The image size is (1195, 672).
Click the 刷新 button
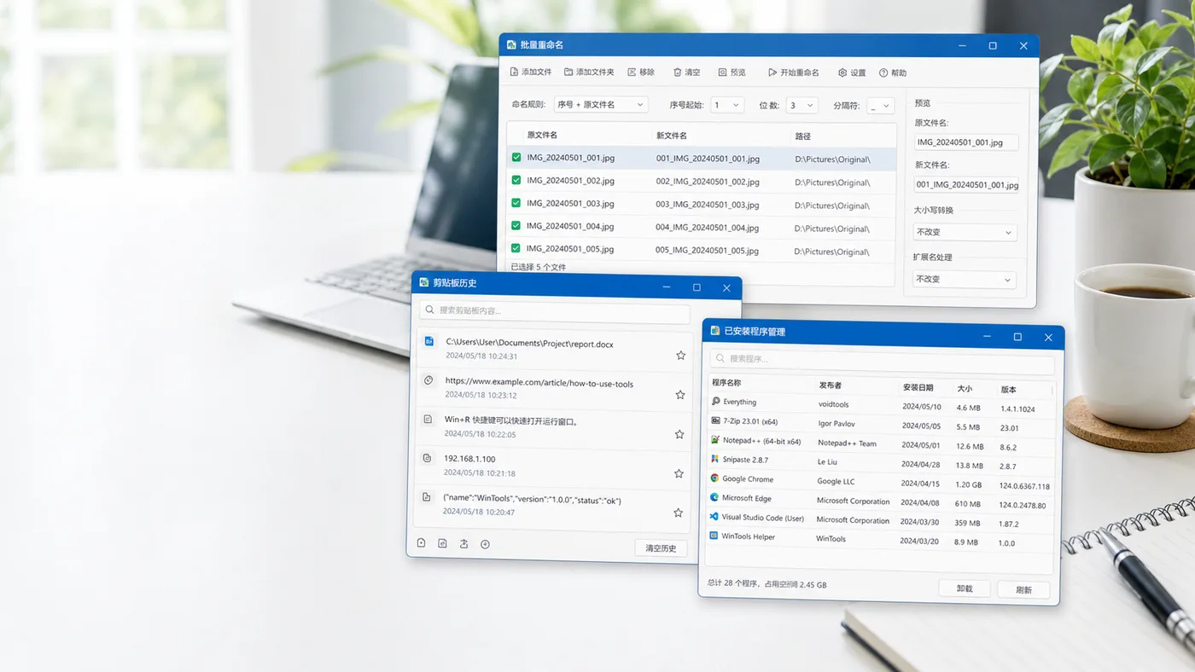tap(1024, 589)
